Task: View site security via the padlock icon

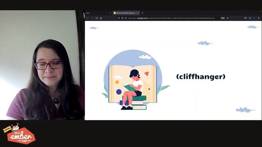Action: pos(122,18)
